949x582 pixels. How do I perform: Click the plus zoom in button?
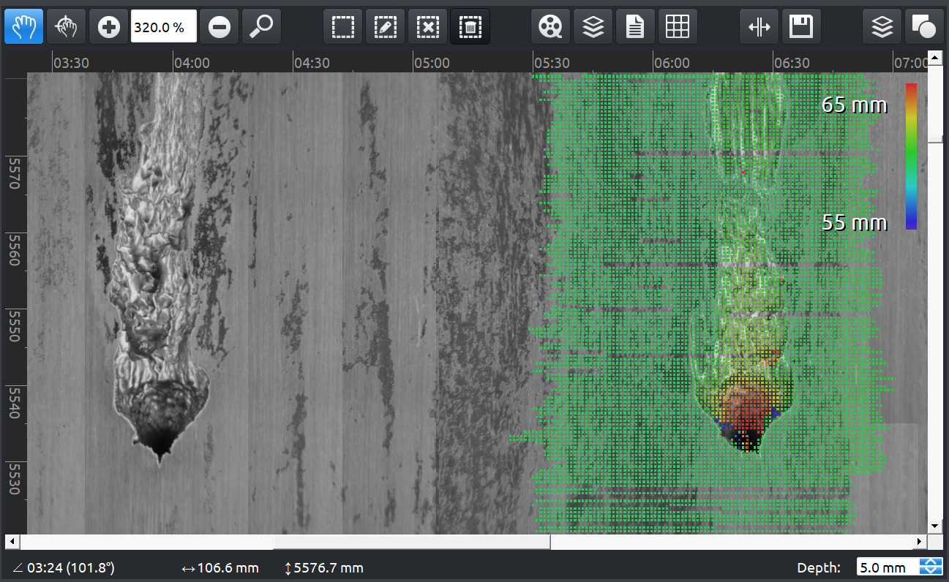[x=108, y=27]
